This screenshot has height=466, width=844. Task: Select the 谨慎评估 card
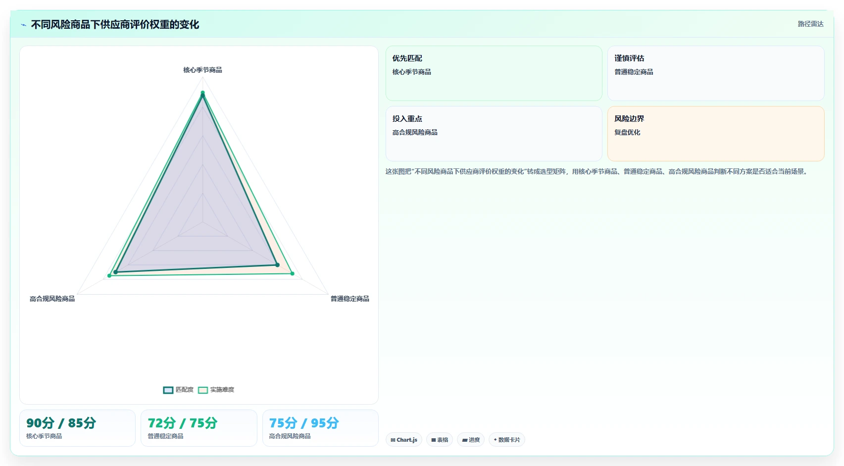[x=716, y=73]
